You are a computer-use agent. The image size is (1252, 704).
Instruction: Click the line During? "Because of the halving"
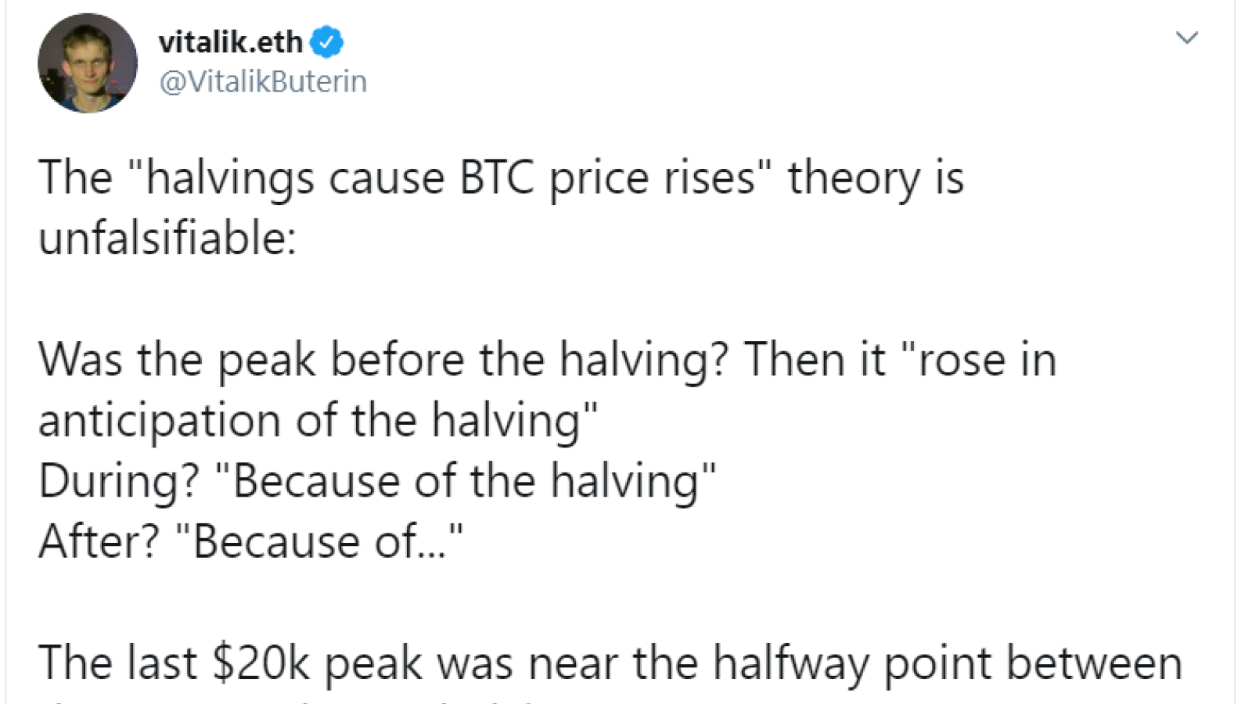377,481
